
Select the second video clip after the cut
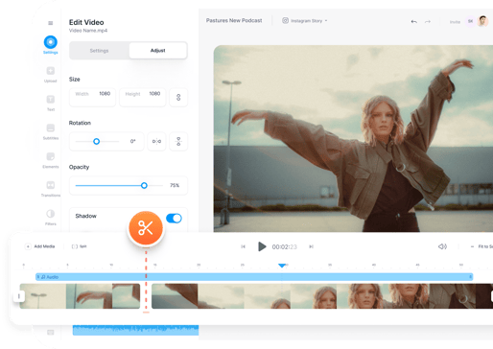pos(322,296)
